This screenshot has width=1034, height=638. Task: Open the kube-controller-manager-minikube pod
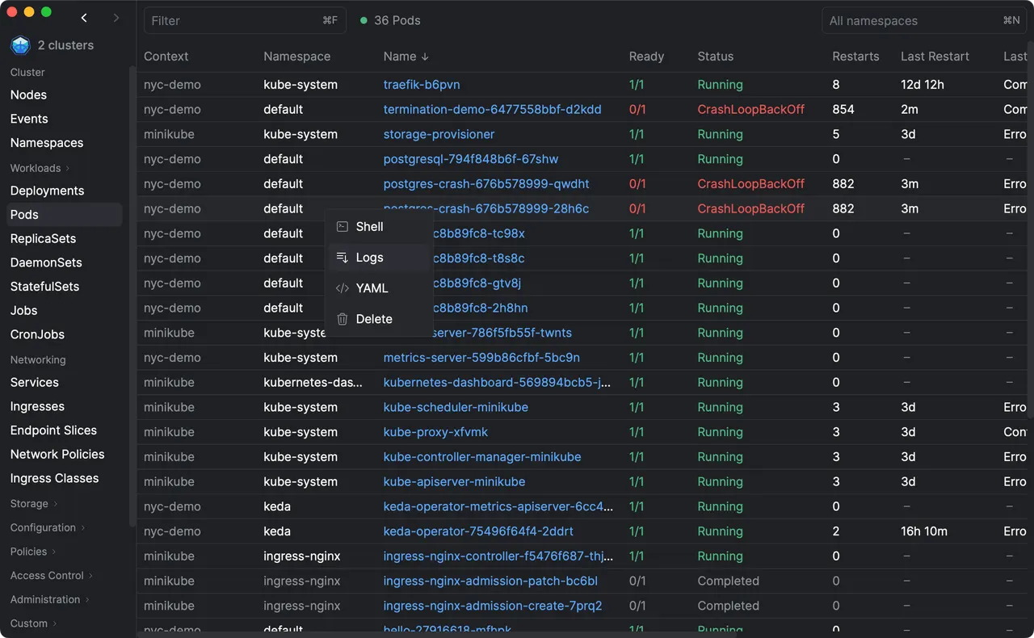[x=482, y=457]
